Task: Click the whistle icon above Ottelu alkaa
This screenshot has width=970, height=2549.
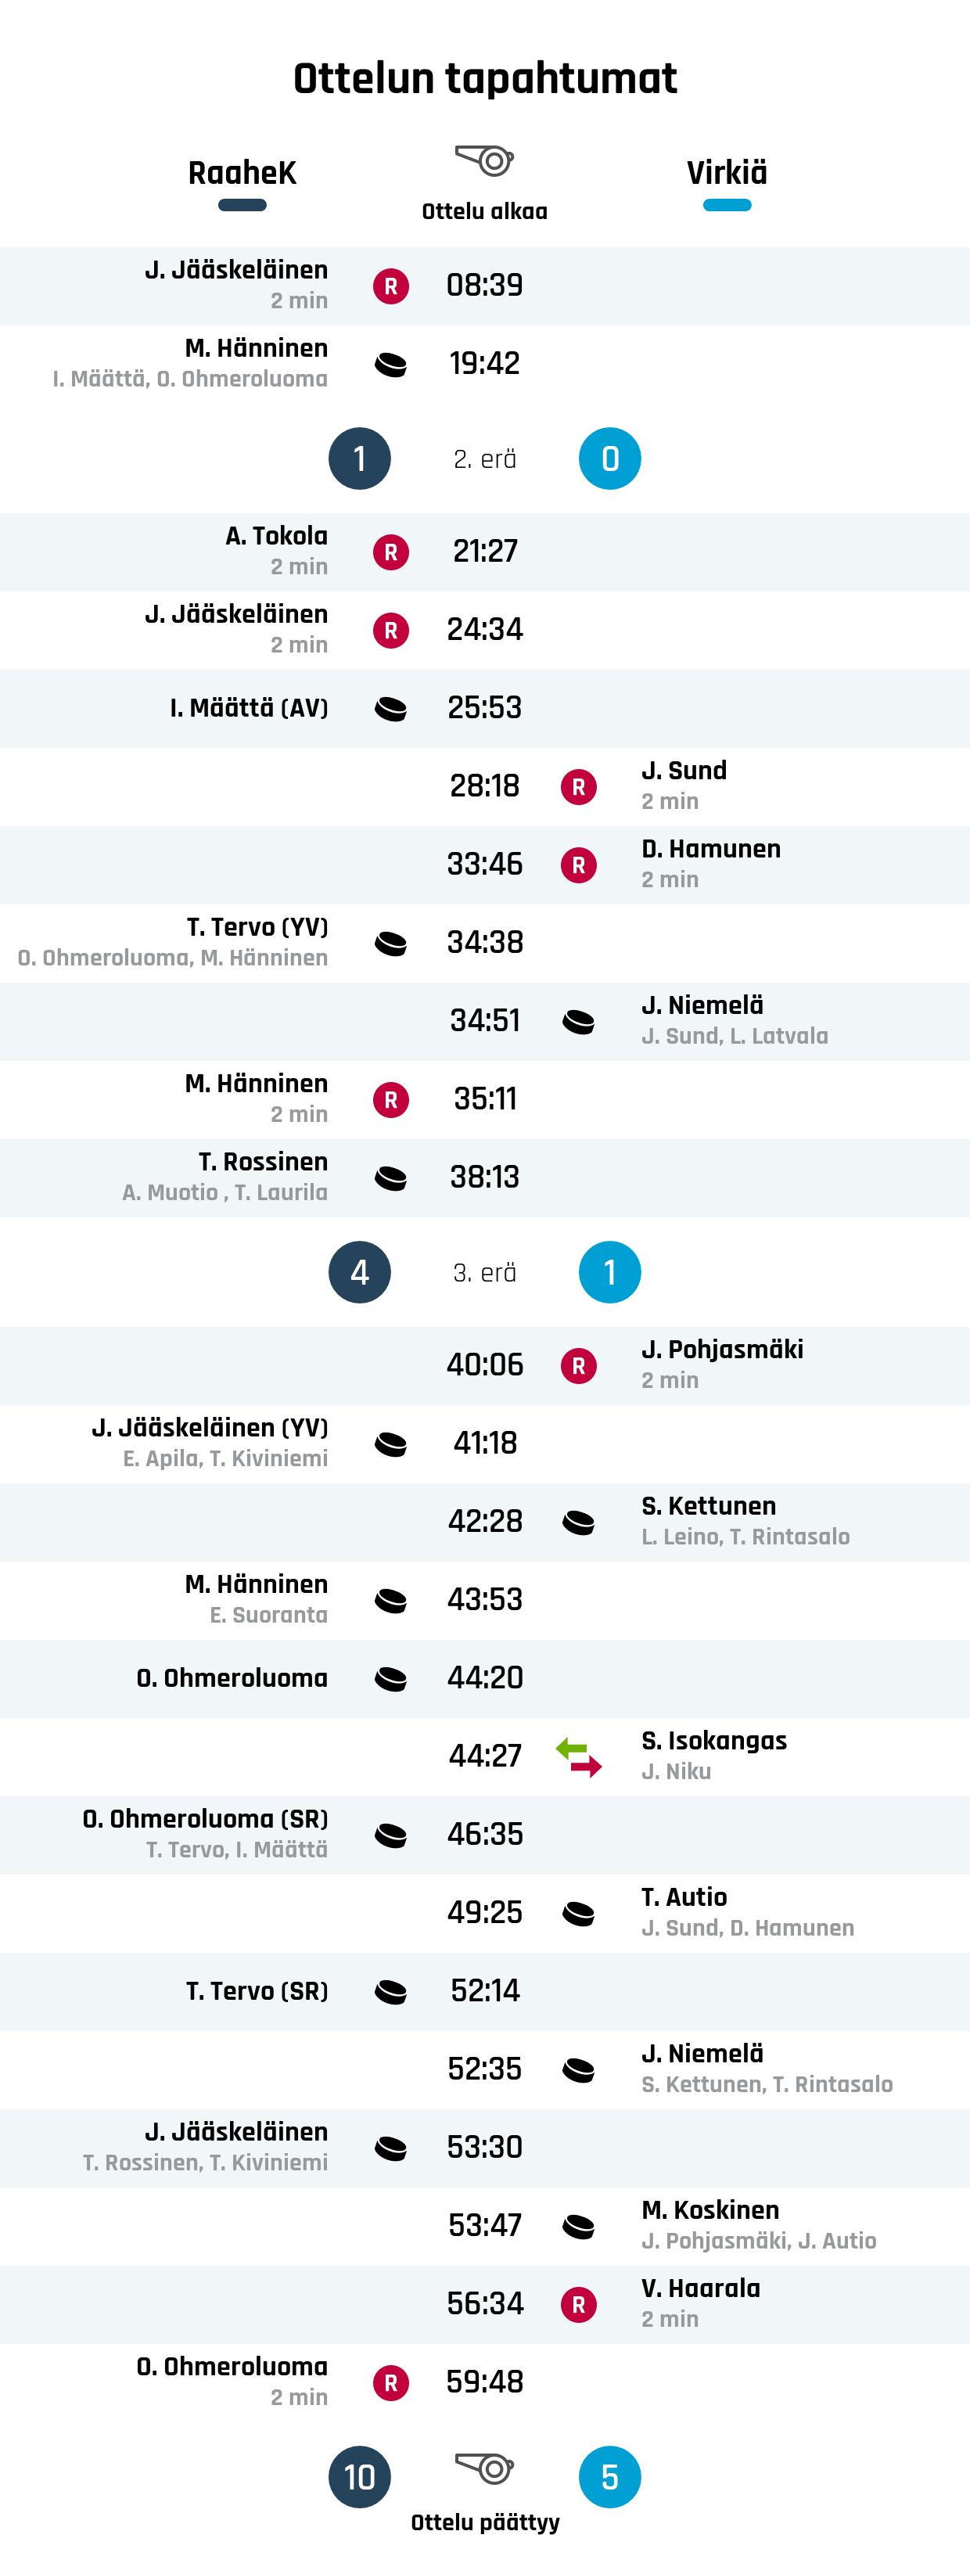Action: point(485,160)
